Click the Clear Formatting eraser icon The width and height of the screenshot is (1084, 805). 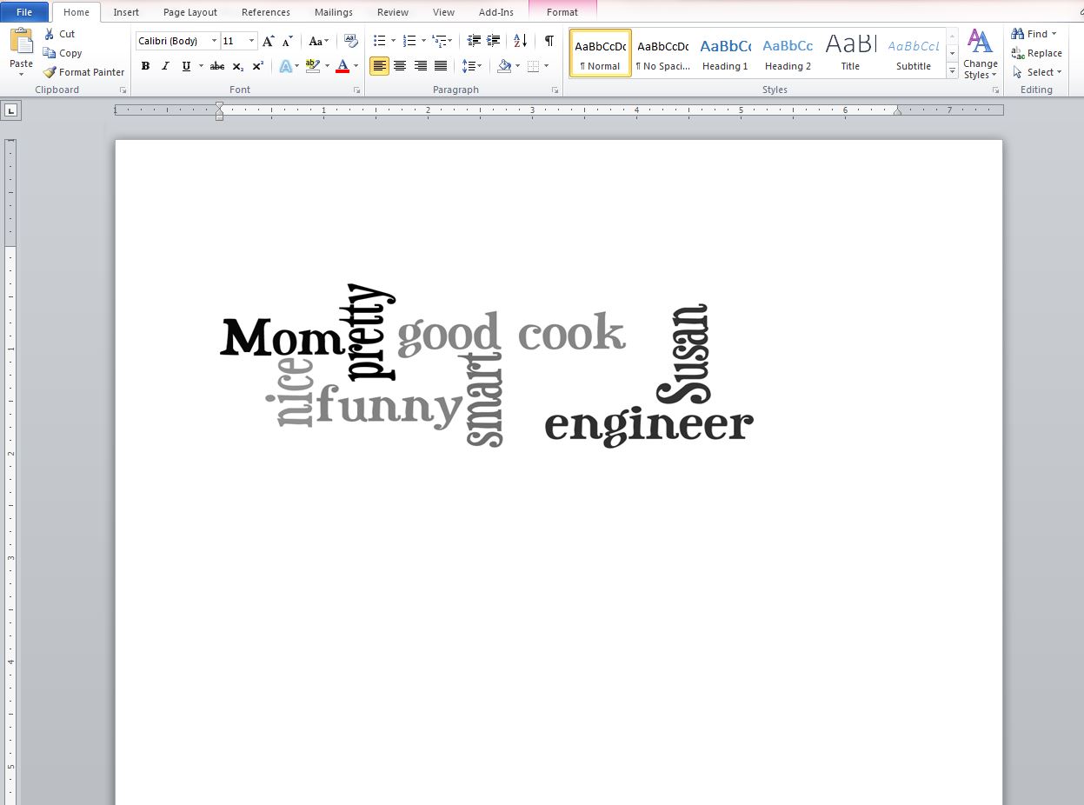coord(350,41)
